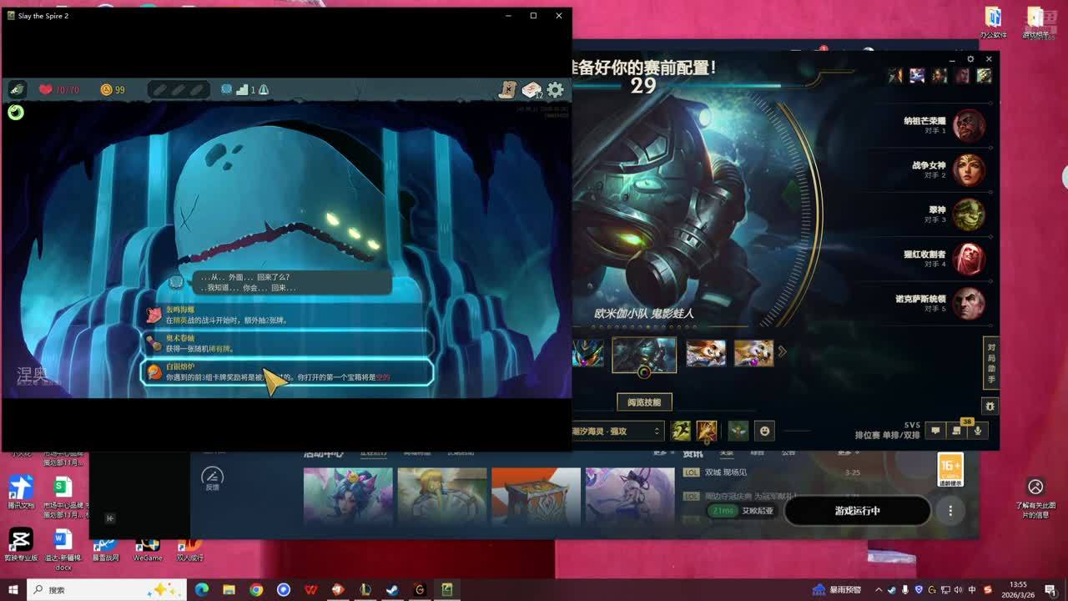Pick the ward trinket skin icon
1068x601 pixels.
tap(738, 431)
